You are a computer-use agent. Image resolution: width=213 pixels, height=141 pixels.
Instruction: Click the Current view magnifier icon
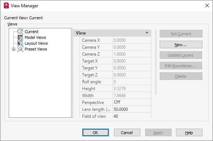coord(20,32)
